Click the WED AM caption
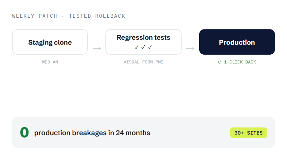Screen dimensions: 287x160 point(50,62)
